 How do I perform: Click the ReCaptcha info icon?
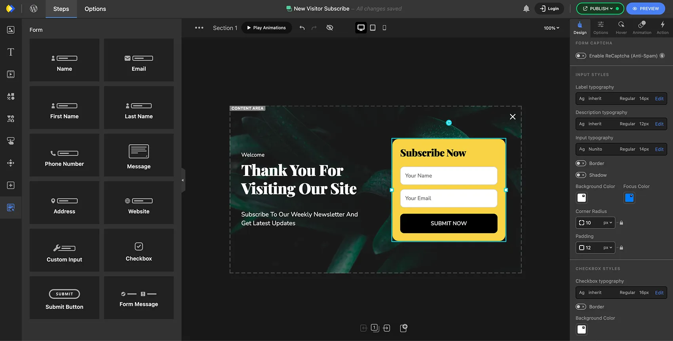point(662,55)
